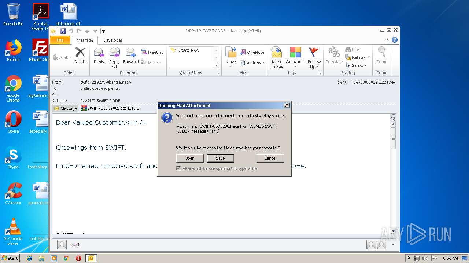Click the Find binoculars button
This screenshot has width=469, height=263.
pyautogui.click(x=352, y=49)
